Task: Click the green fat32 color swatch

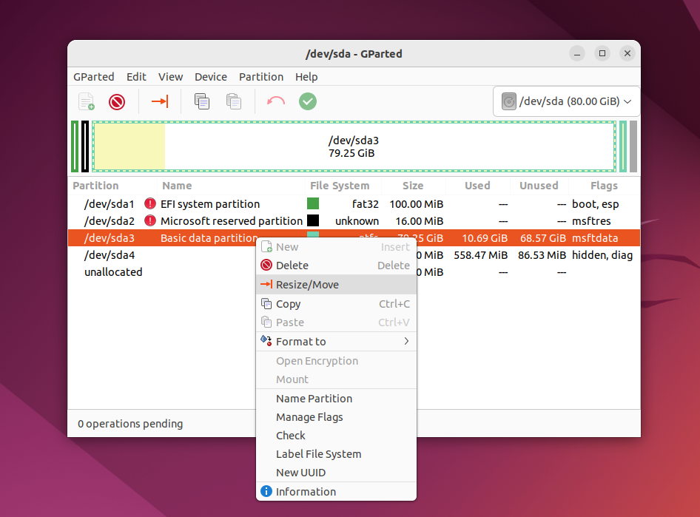Action: pyautogui.click(x=313, y=204)
